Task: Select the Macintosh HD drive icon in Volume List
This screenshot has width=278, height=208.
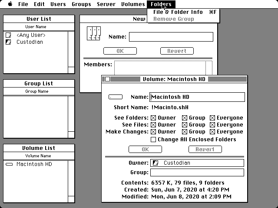Action: coord(9,164)
